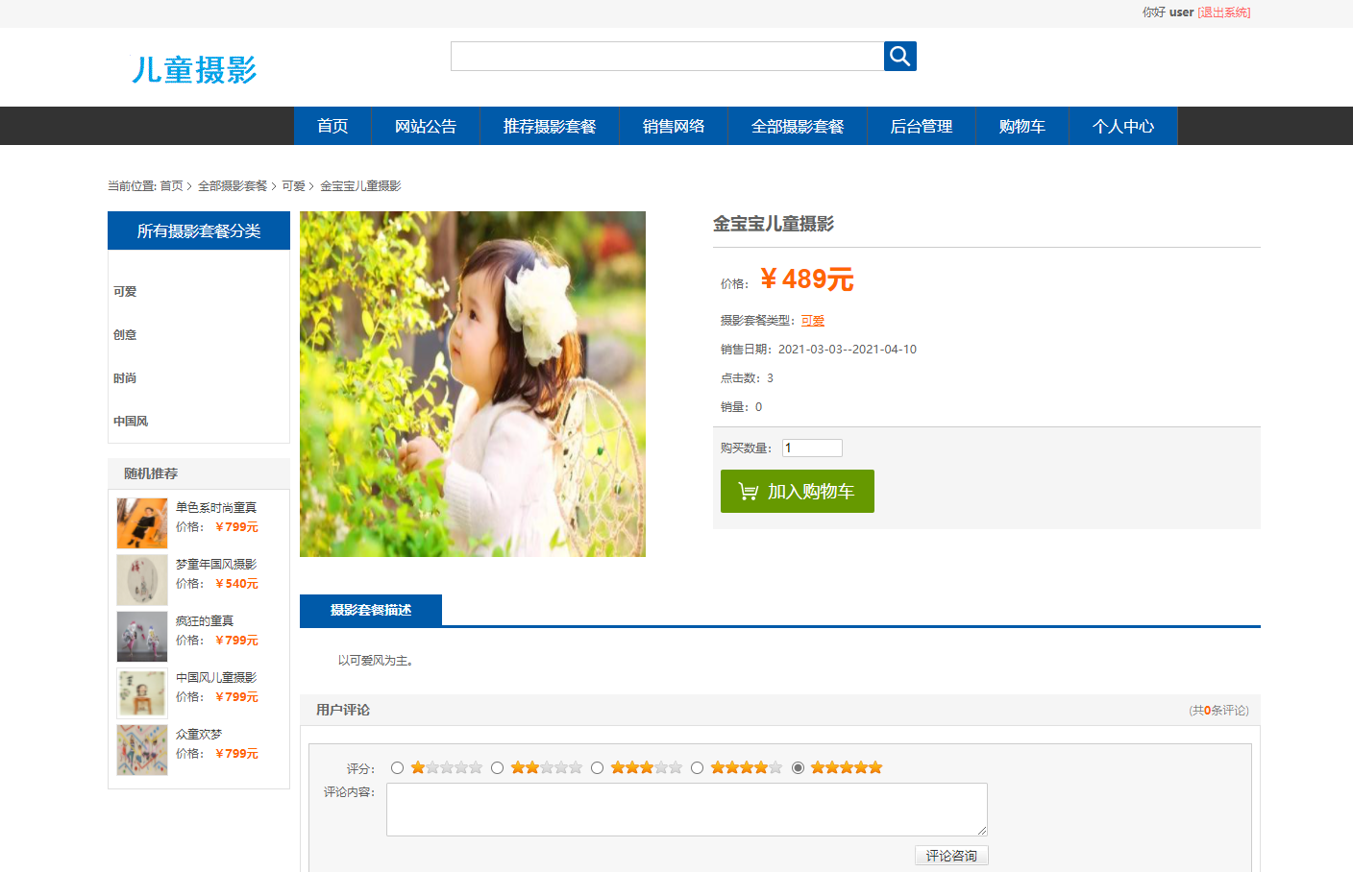
Task: Click the 儿童摄影 site logo
Action: click(x=193, y=69)
